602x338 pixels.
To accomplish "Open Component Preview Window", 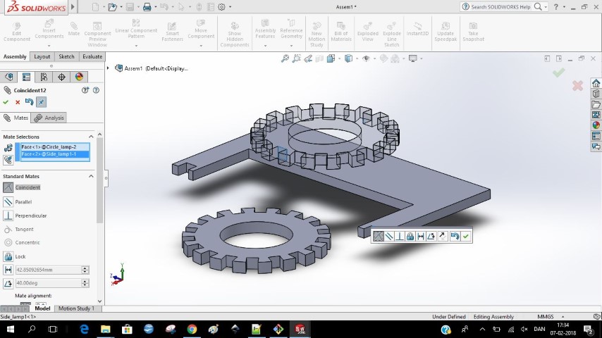I will click(97, 35).
